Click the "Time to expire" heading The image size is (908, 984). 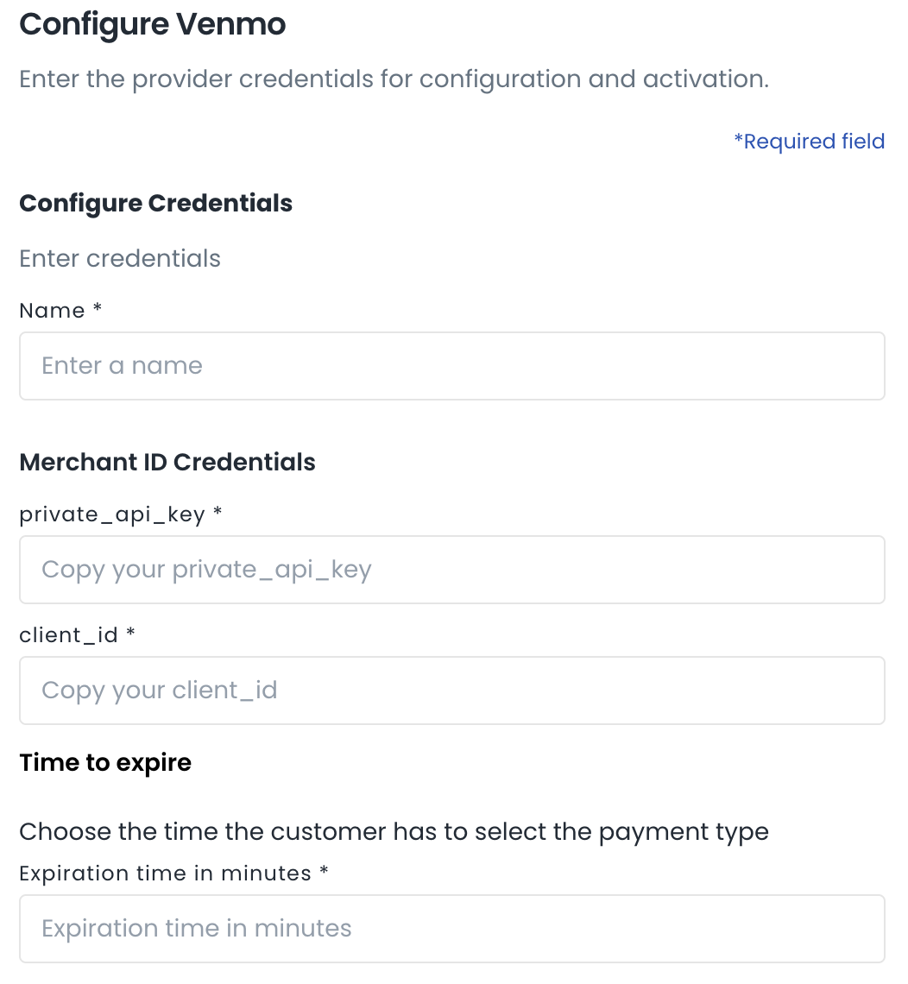coord(105,763)
